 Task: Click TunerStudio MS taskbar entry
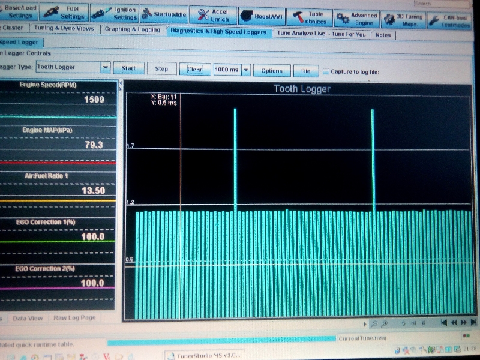click(204, 355)
